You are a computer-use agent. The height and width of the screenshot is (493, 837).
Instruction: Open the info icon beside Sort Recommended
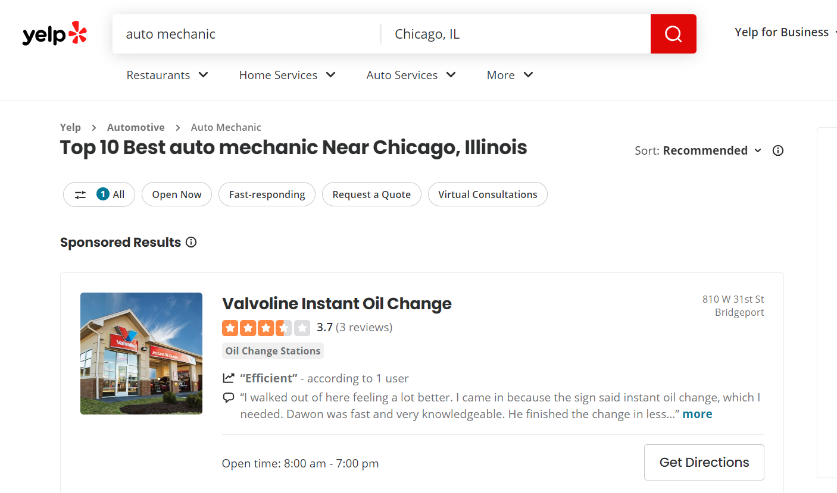point(777,150)
